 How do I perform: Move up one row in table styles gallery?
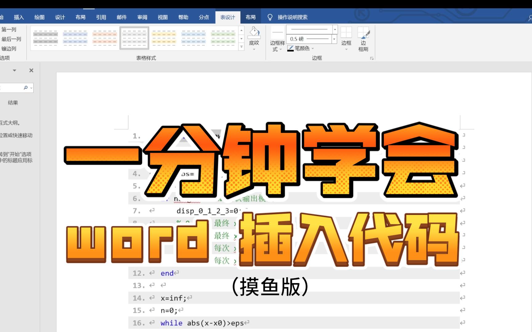(242, 30)
